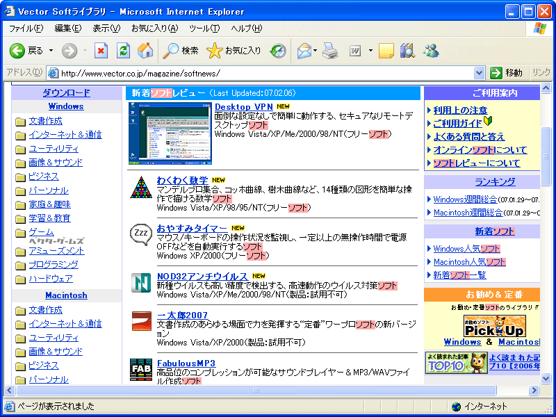Click the リンク links bar label
Viewport: 556px width, 417px height.
coord(541,73)
